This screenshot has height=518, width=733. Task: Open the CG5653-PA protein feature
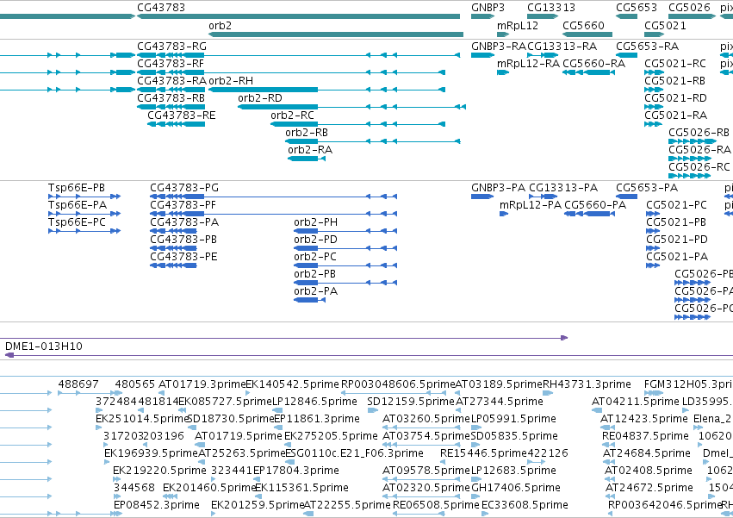tap(627, 197)
